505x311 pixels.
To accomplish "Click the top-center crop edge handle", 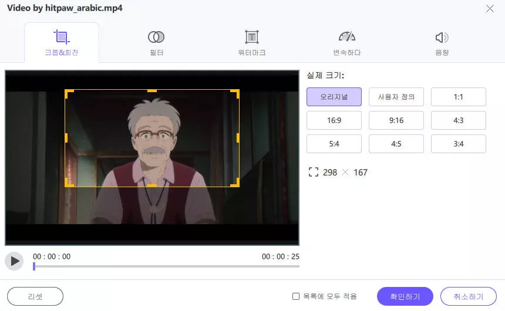I will pos(152,91).
